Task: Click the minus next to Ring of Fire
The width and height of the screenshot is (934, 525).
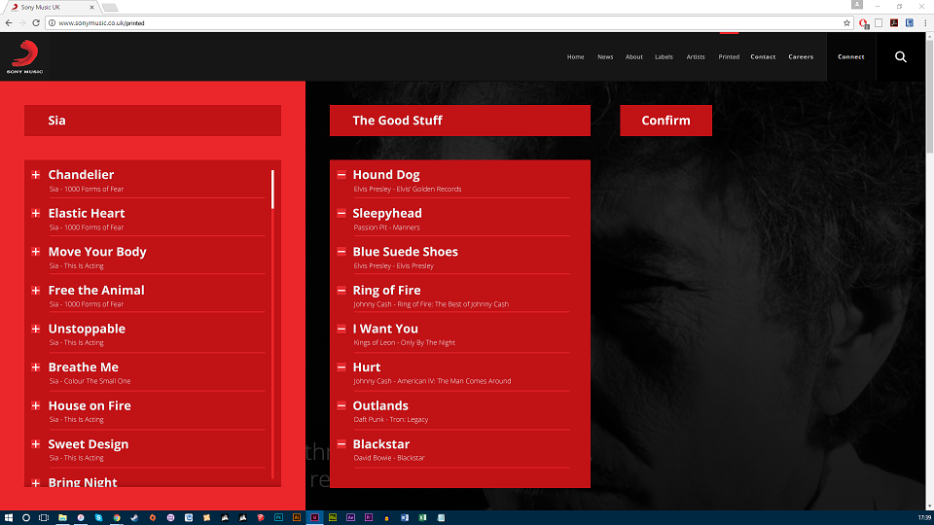Action: (x=341, y=291)
